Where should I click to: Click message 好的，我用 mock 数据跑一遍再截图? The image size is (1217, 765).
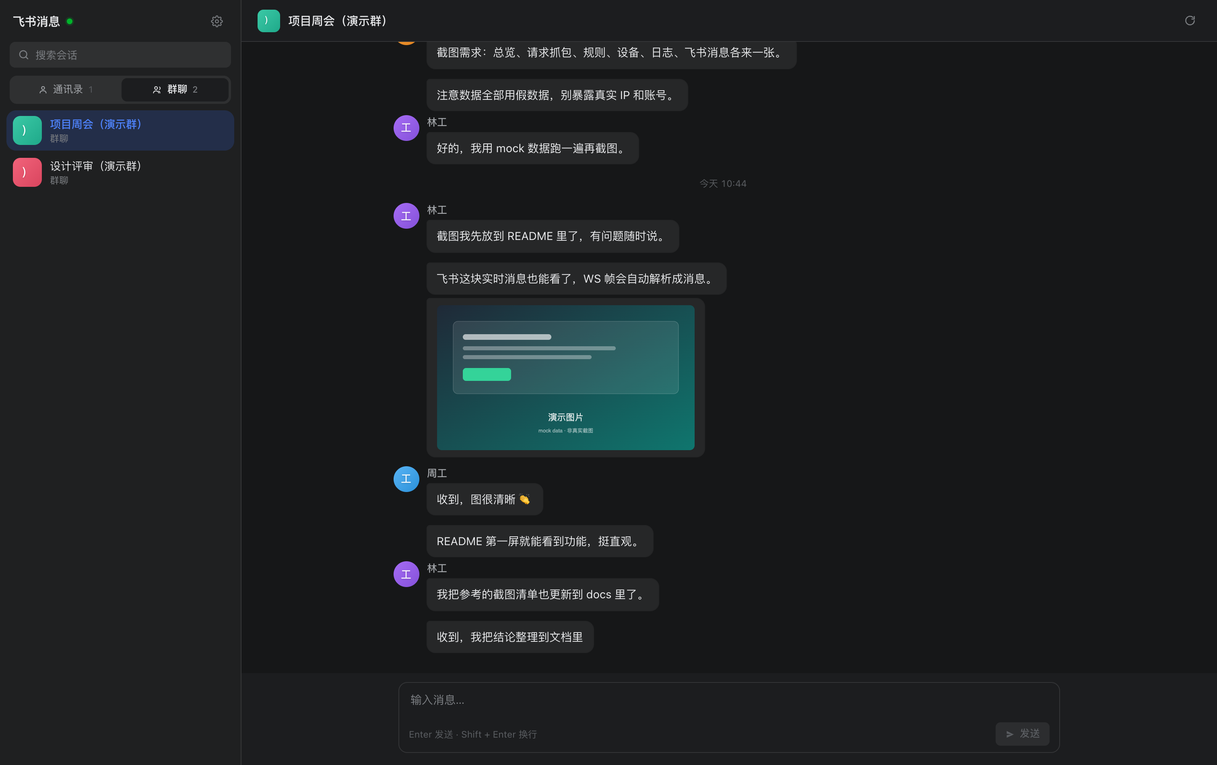coord(532,148)
